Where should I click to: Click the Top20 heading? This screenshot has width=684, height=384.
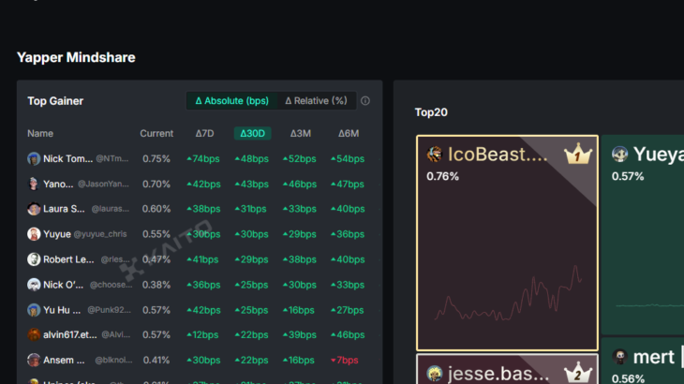click(431, 112)
